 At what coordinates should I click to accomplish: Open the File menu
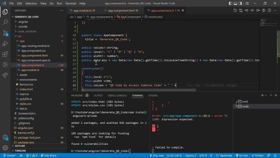point(11,4)
